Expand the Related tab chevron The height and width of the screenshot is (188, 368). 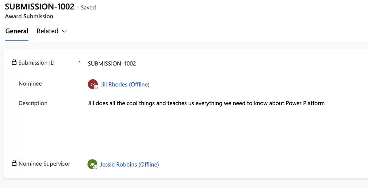[64, 31]
